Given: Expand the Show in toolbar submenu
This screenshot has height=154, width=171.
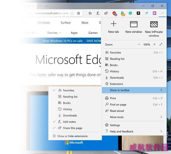Looking at the screenshot, I should 134,90.
